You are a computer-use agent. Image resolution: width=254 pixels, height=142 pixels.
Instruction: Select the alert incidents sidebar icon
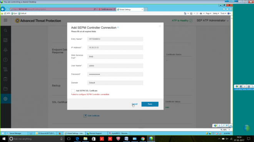coord(5,60)
